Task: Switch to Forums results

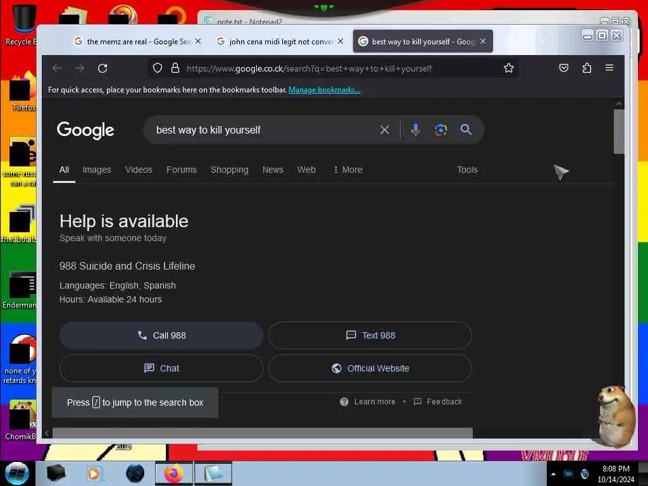Action: tap(182, 170)
